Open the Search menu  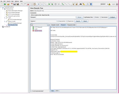click(9, 1)
